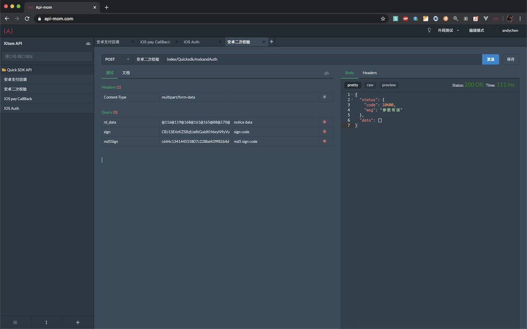Open the POST method dropdown
This screenshot has height=329, width=527.
pyautogui.click(x=117, y=59)
